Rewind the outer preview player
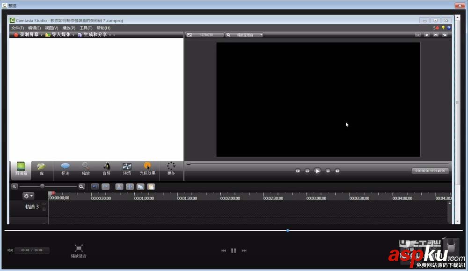This screenshot has height=271, width=468. (x=224, y=251)
